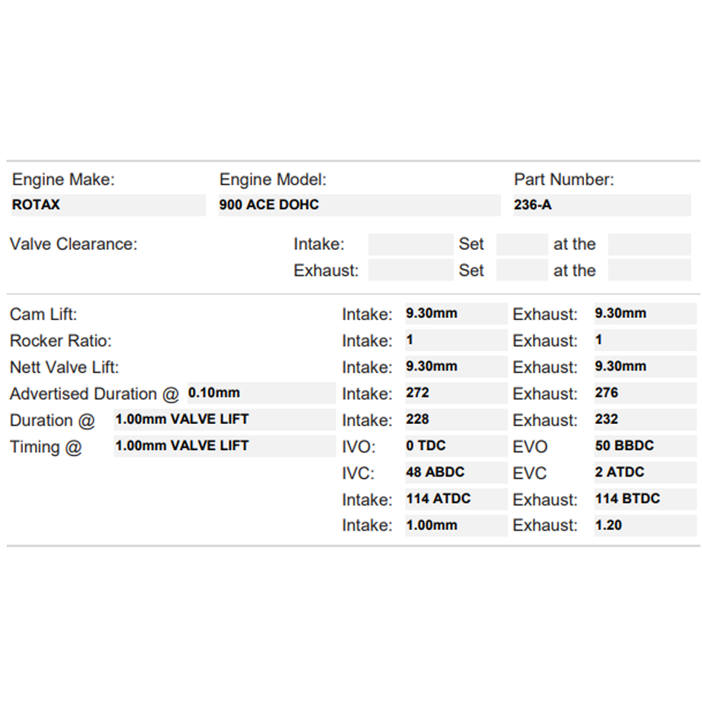Click the EVC field showing 2 ATDC
The image size is (702, 702).
point(644,472)
